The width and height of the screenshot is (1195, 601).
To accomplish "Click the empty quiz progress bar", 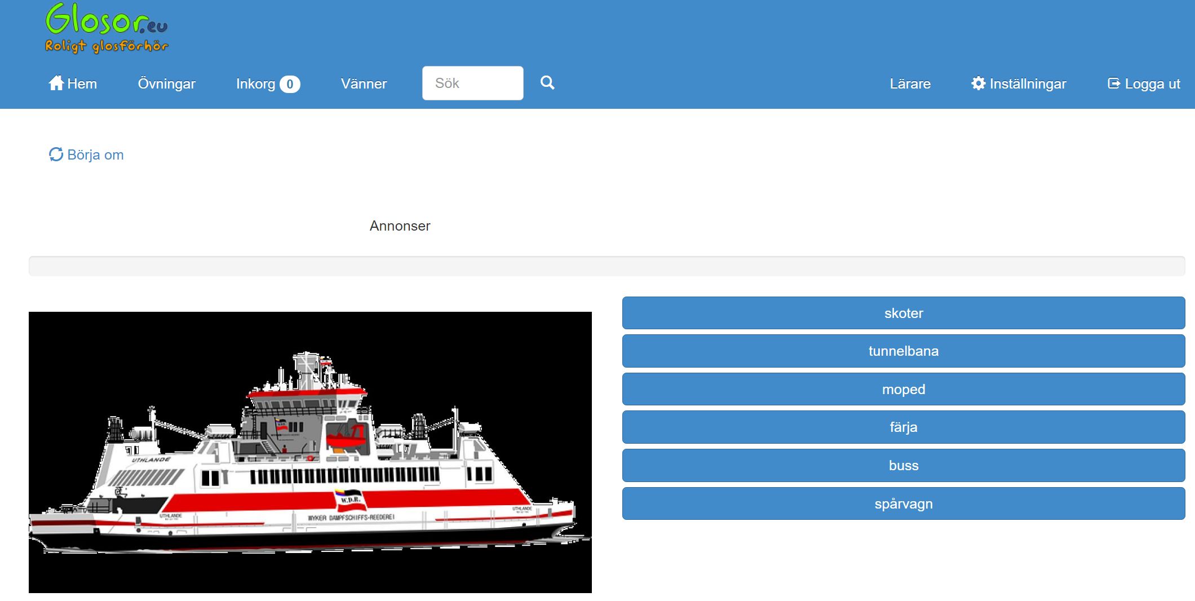I will [x=607, y=266].
